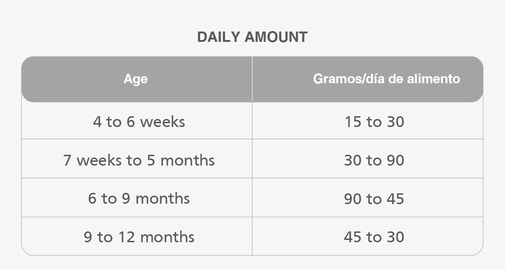Image resolution: width=505 pixels, height=270 pixels.
Task: Click the "90" in the "30 to 90" cell
Action: coord(396,160)
